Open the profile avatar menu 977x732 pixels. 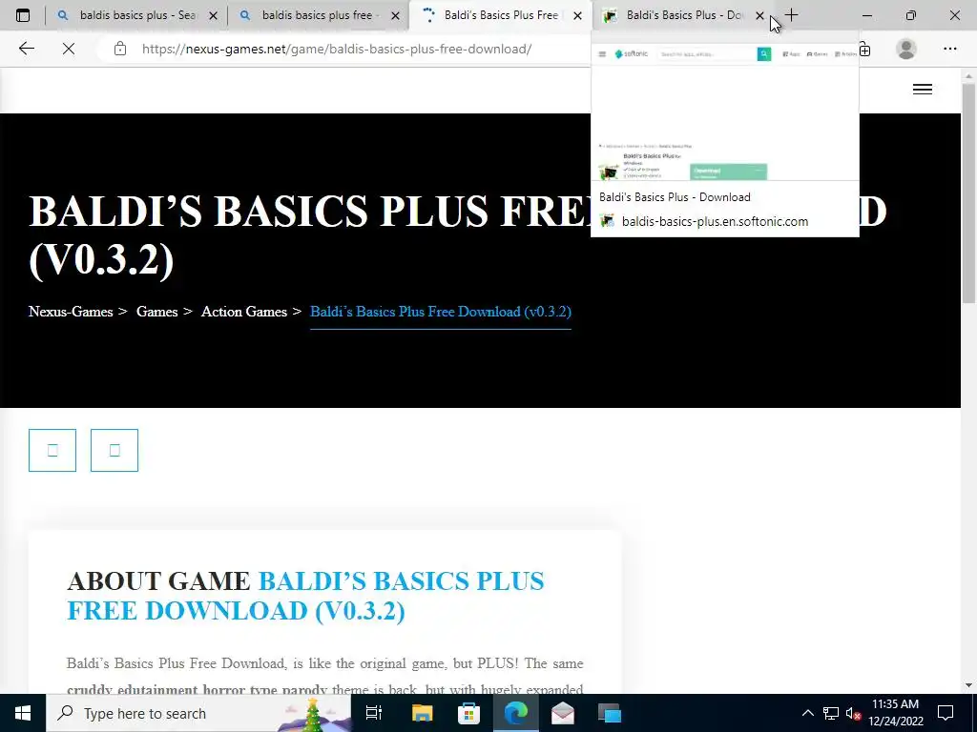(x=906, y=49)
